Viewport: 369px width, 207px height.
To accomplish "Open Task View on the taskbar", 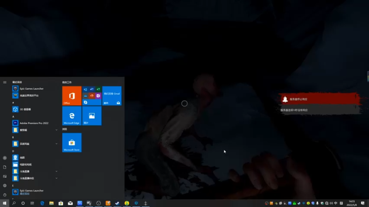I will click(x=32, y=203).
